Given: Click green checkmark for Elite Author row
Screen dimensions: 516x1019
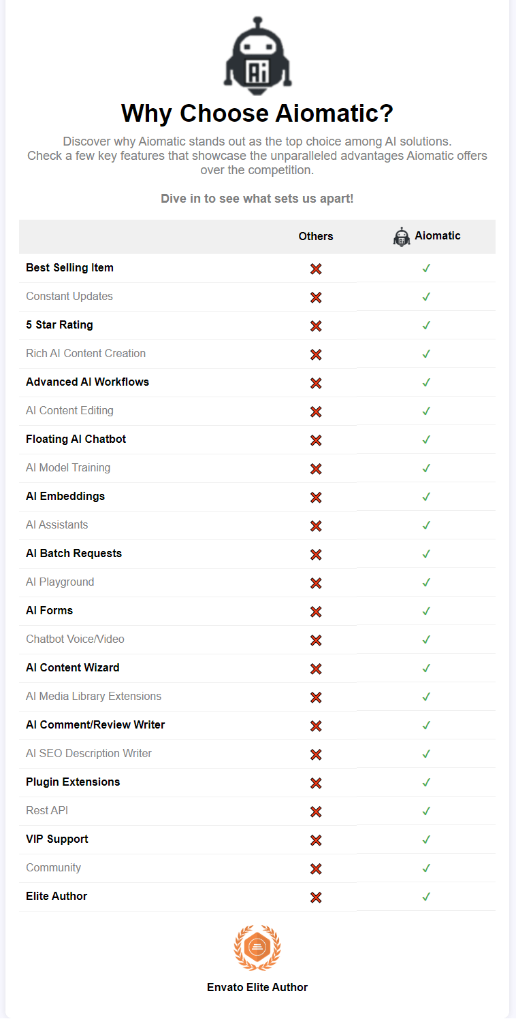Looking at the screenshot, I should click(x=426, y=897).
